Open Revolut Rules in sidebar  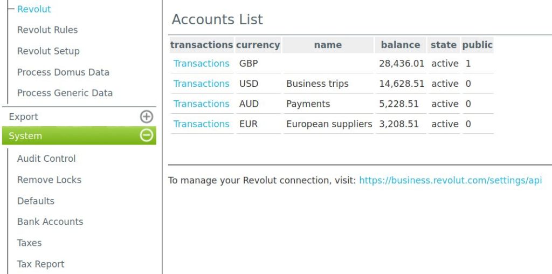47,30
